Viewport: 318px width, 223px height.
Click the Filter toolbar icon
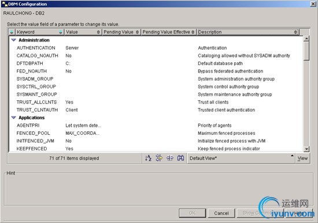coord(159,158)
